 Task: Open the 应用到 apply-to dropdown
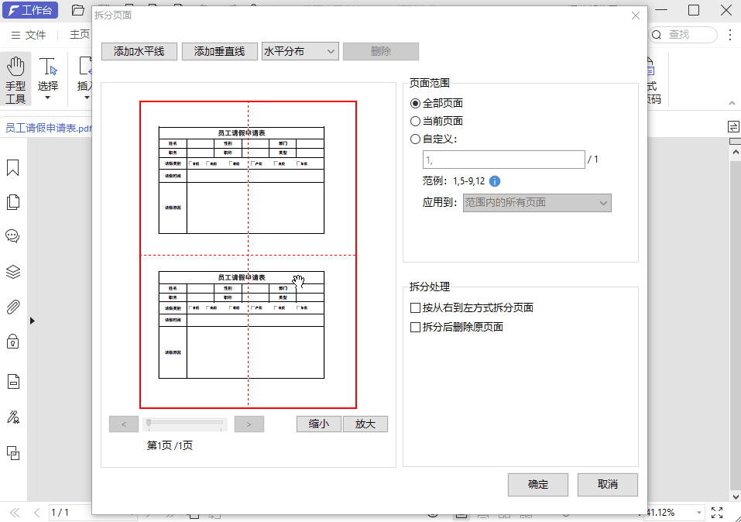coord(537,202)
